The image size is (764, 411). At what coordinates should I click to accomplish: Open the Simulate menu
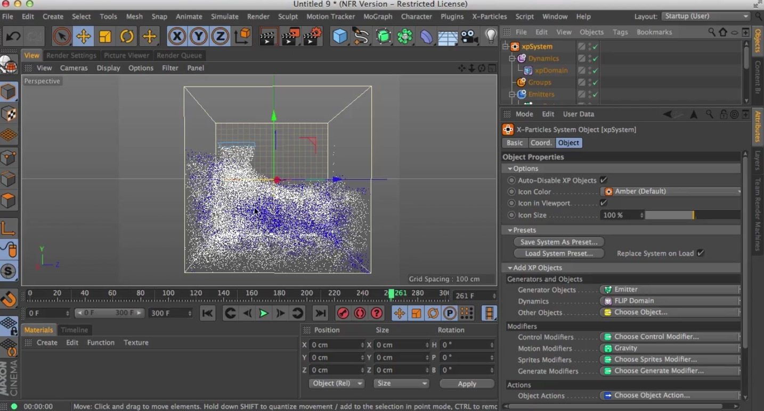click(x=224, y=16)
